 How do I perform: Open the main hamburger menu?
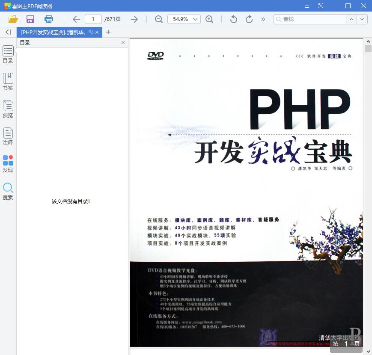307,6
